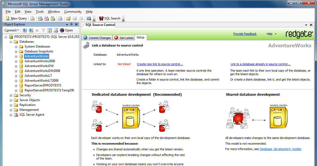The width and height of the screenshot is (317, 166).
Task: Switch to the Commit Changes tab
Action: (97, 38)
